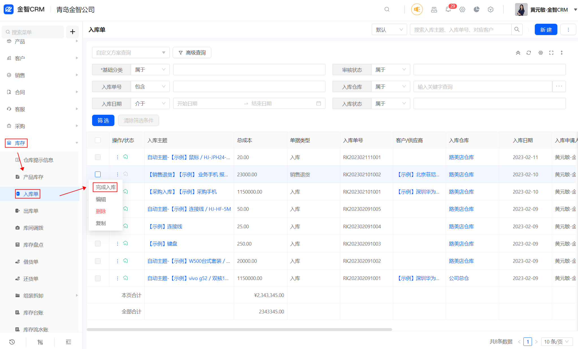Check the row for 【示例】键盘
Viewport: 578px width, 349px height.
pyautogui.click(x=98, y=244)
